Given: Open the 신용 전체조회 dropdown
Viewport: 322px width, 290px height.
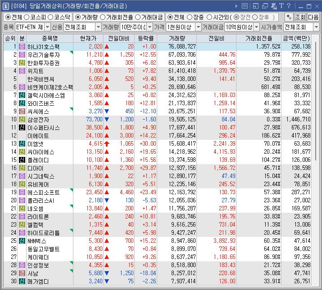Looking at the screenshot, I should [x=98, y=27].
